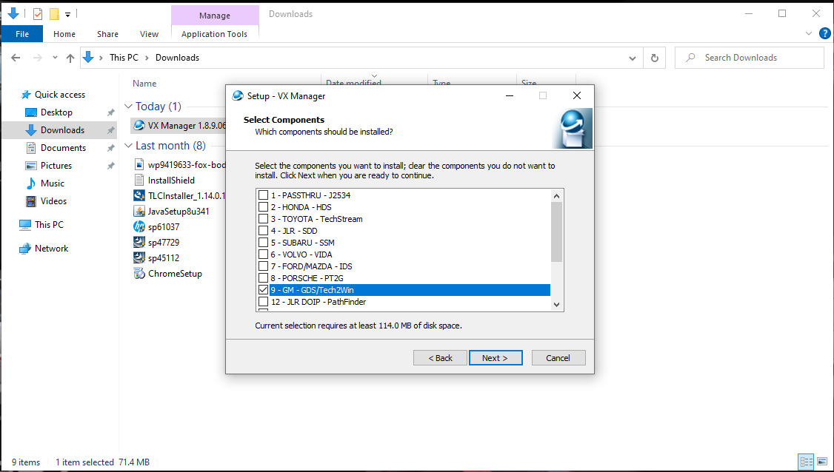Click the Quick access star icon
Screen dimensions: 834x472
[26, 95]
